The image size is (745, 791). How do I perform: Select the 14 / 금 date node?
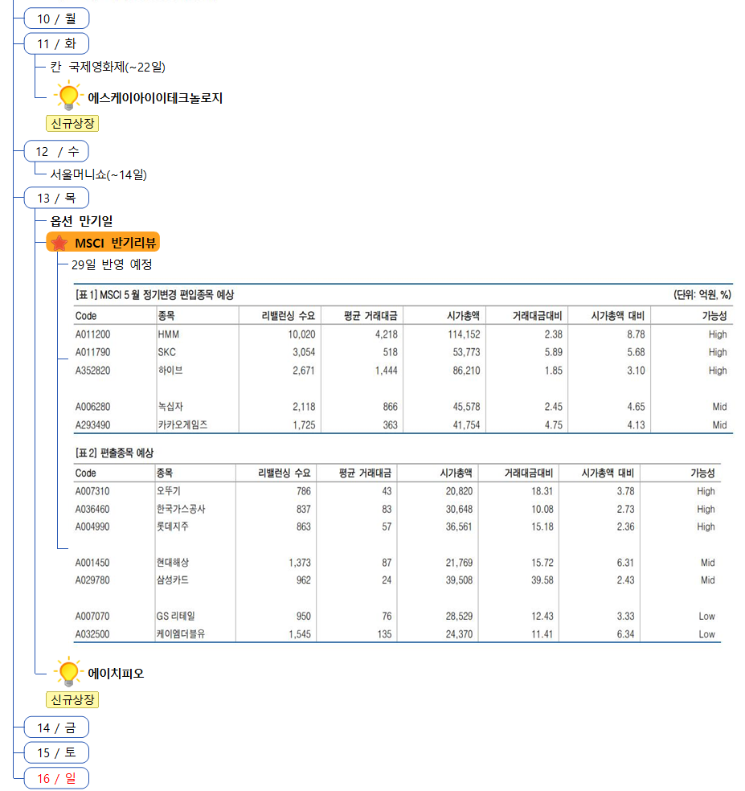point(56,727)
